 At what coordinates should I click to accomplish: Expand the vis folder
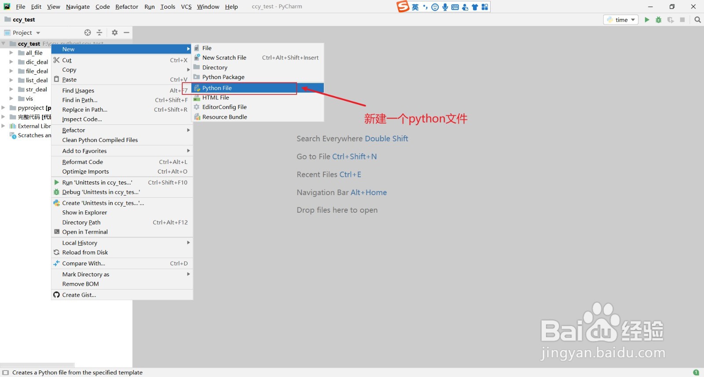[x=11, y=98]
